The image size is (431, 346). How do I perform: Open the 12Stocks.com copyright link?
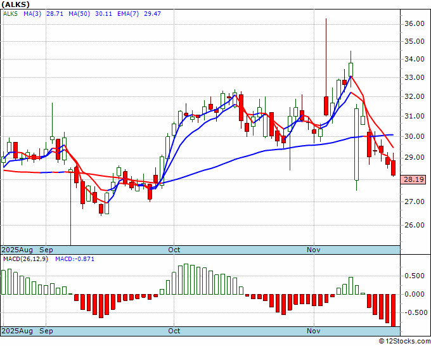coord(404,341)
